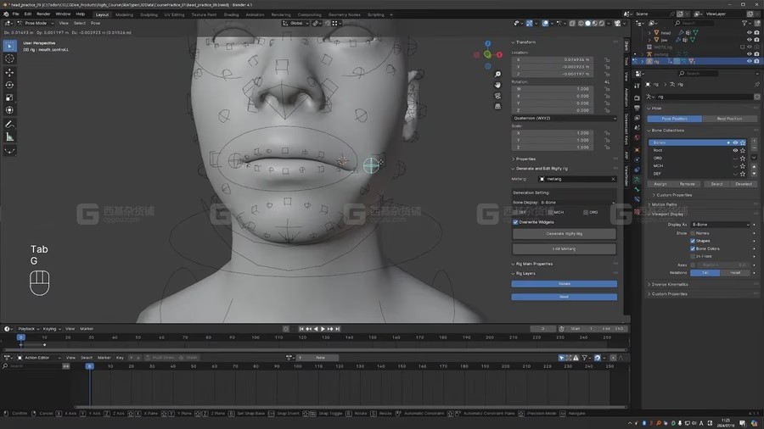The width and height of the screenshot is (764, 429).
Task: Switch to the Sculpting workspace tab
Action: [x=149, y=14]
